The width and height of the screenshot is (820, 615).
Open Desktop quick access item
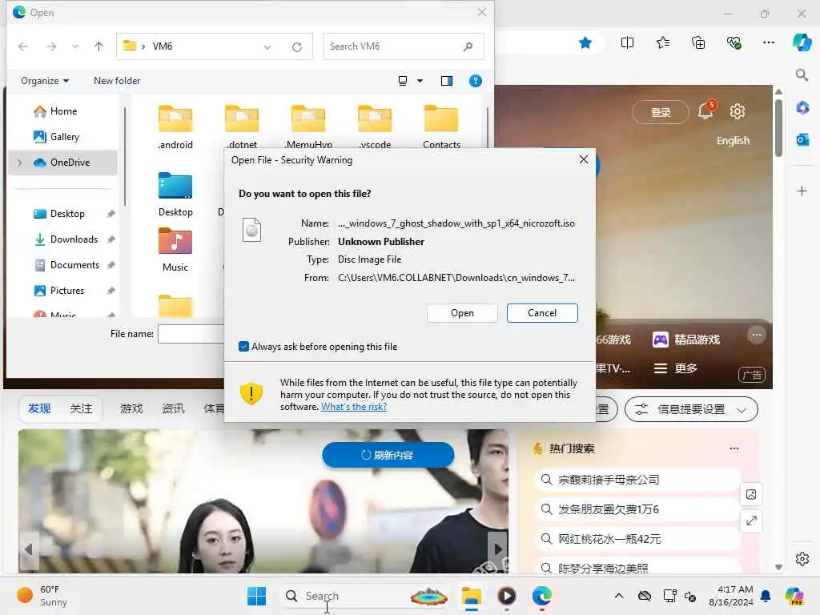pyautogui.click(x=67, y=213)
